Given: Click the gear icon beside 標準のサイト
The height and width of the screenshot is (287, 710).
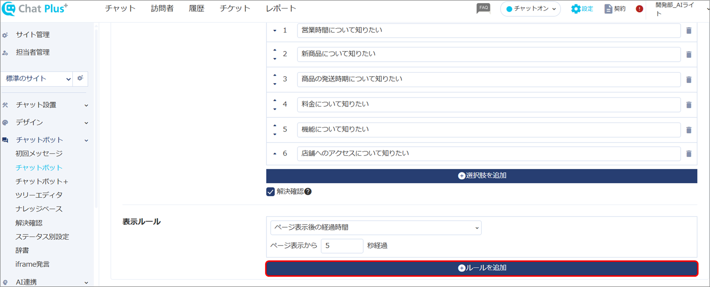Looking at the screenshot, I should click(x=80, y=78).
